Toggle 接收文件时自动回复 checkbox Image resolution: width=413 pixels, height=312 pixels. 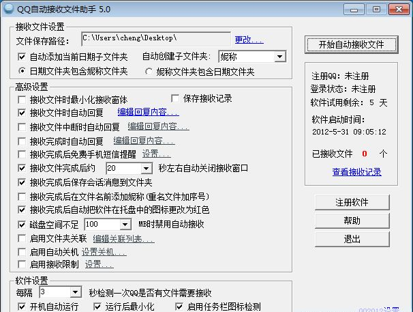(22, 113)
